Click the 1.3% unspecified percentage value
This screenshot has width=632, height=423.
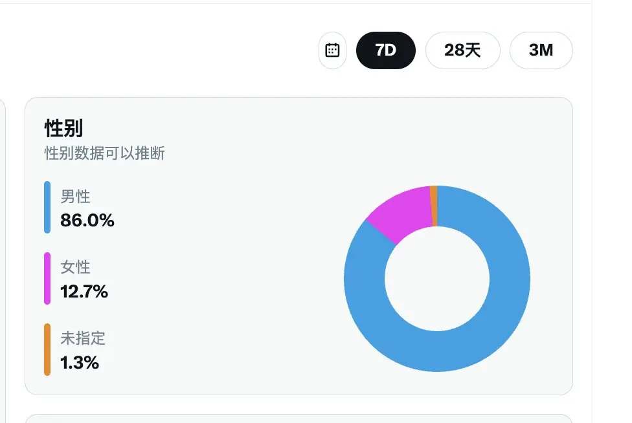[x=80, y=363]
